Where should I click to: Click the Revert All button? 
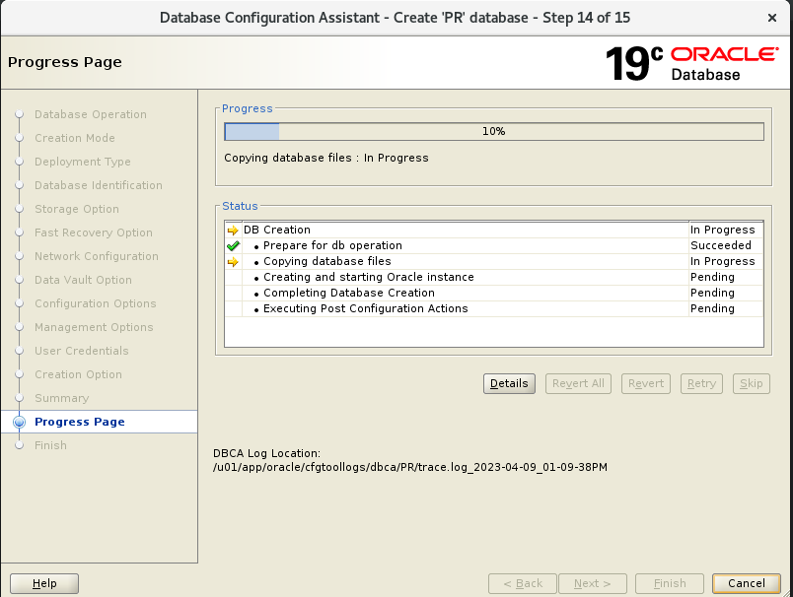point(578,383)
